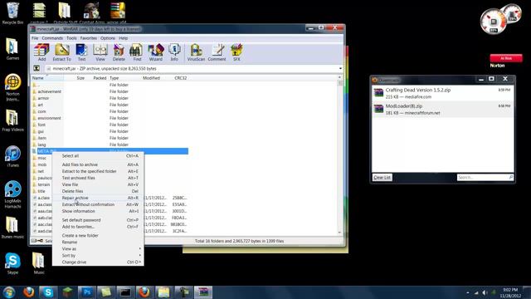Click the Minecraft block icon in the taskbar
Screen dimensions: 531x299
tap(68, 292)
